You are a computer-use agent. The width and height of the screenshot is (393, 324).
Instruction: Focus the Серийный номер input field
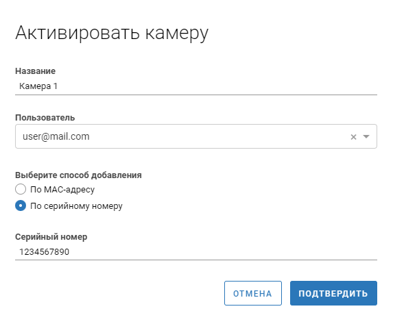196,251
